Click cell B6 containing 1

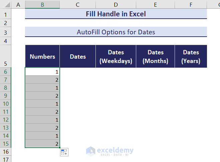[42, 72]
